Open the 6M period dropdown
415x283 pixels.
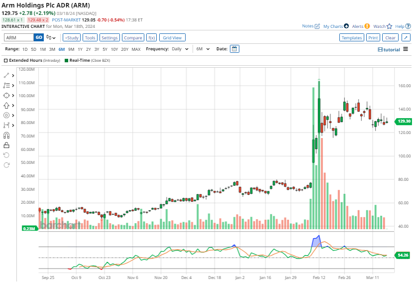coord(203,49)
